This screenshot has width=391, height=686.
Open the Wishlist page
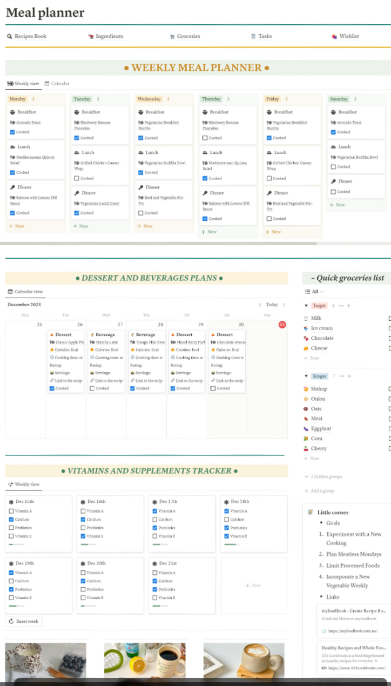[348, 36]
